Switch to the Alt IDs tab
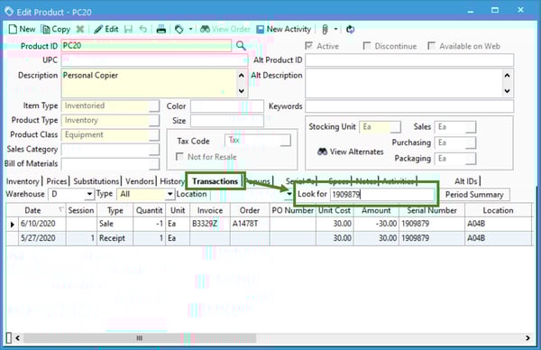Image resolution: width=541 pixels, height=350 pixels. (x=466, y=181)
